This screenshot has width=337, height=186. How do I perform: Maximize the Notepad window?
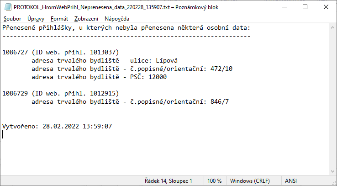pyautogui.click(x=305, y=7)
